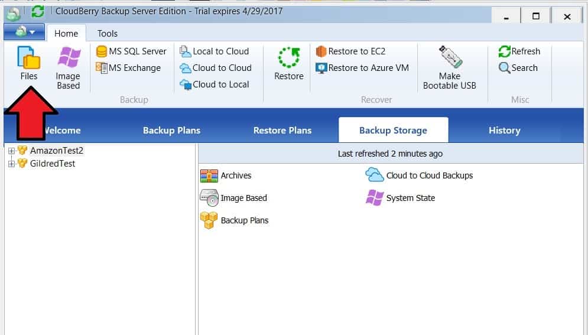Open the Search tool
Viewport: 588px width, 335px height.
(518, 68)
